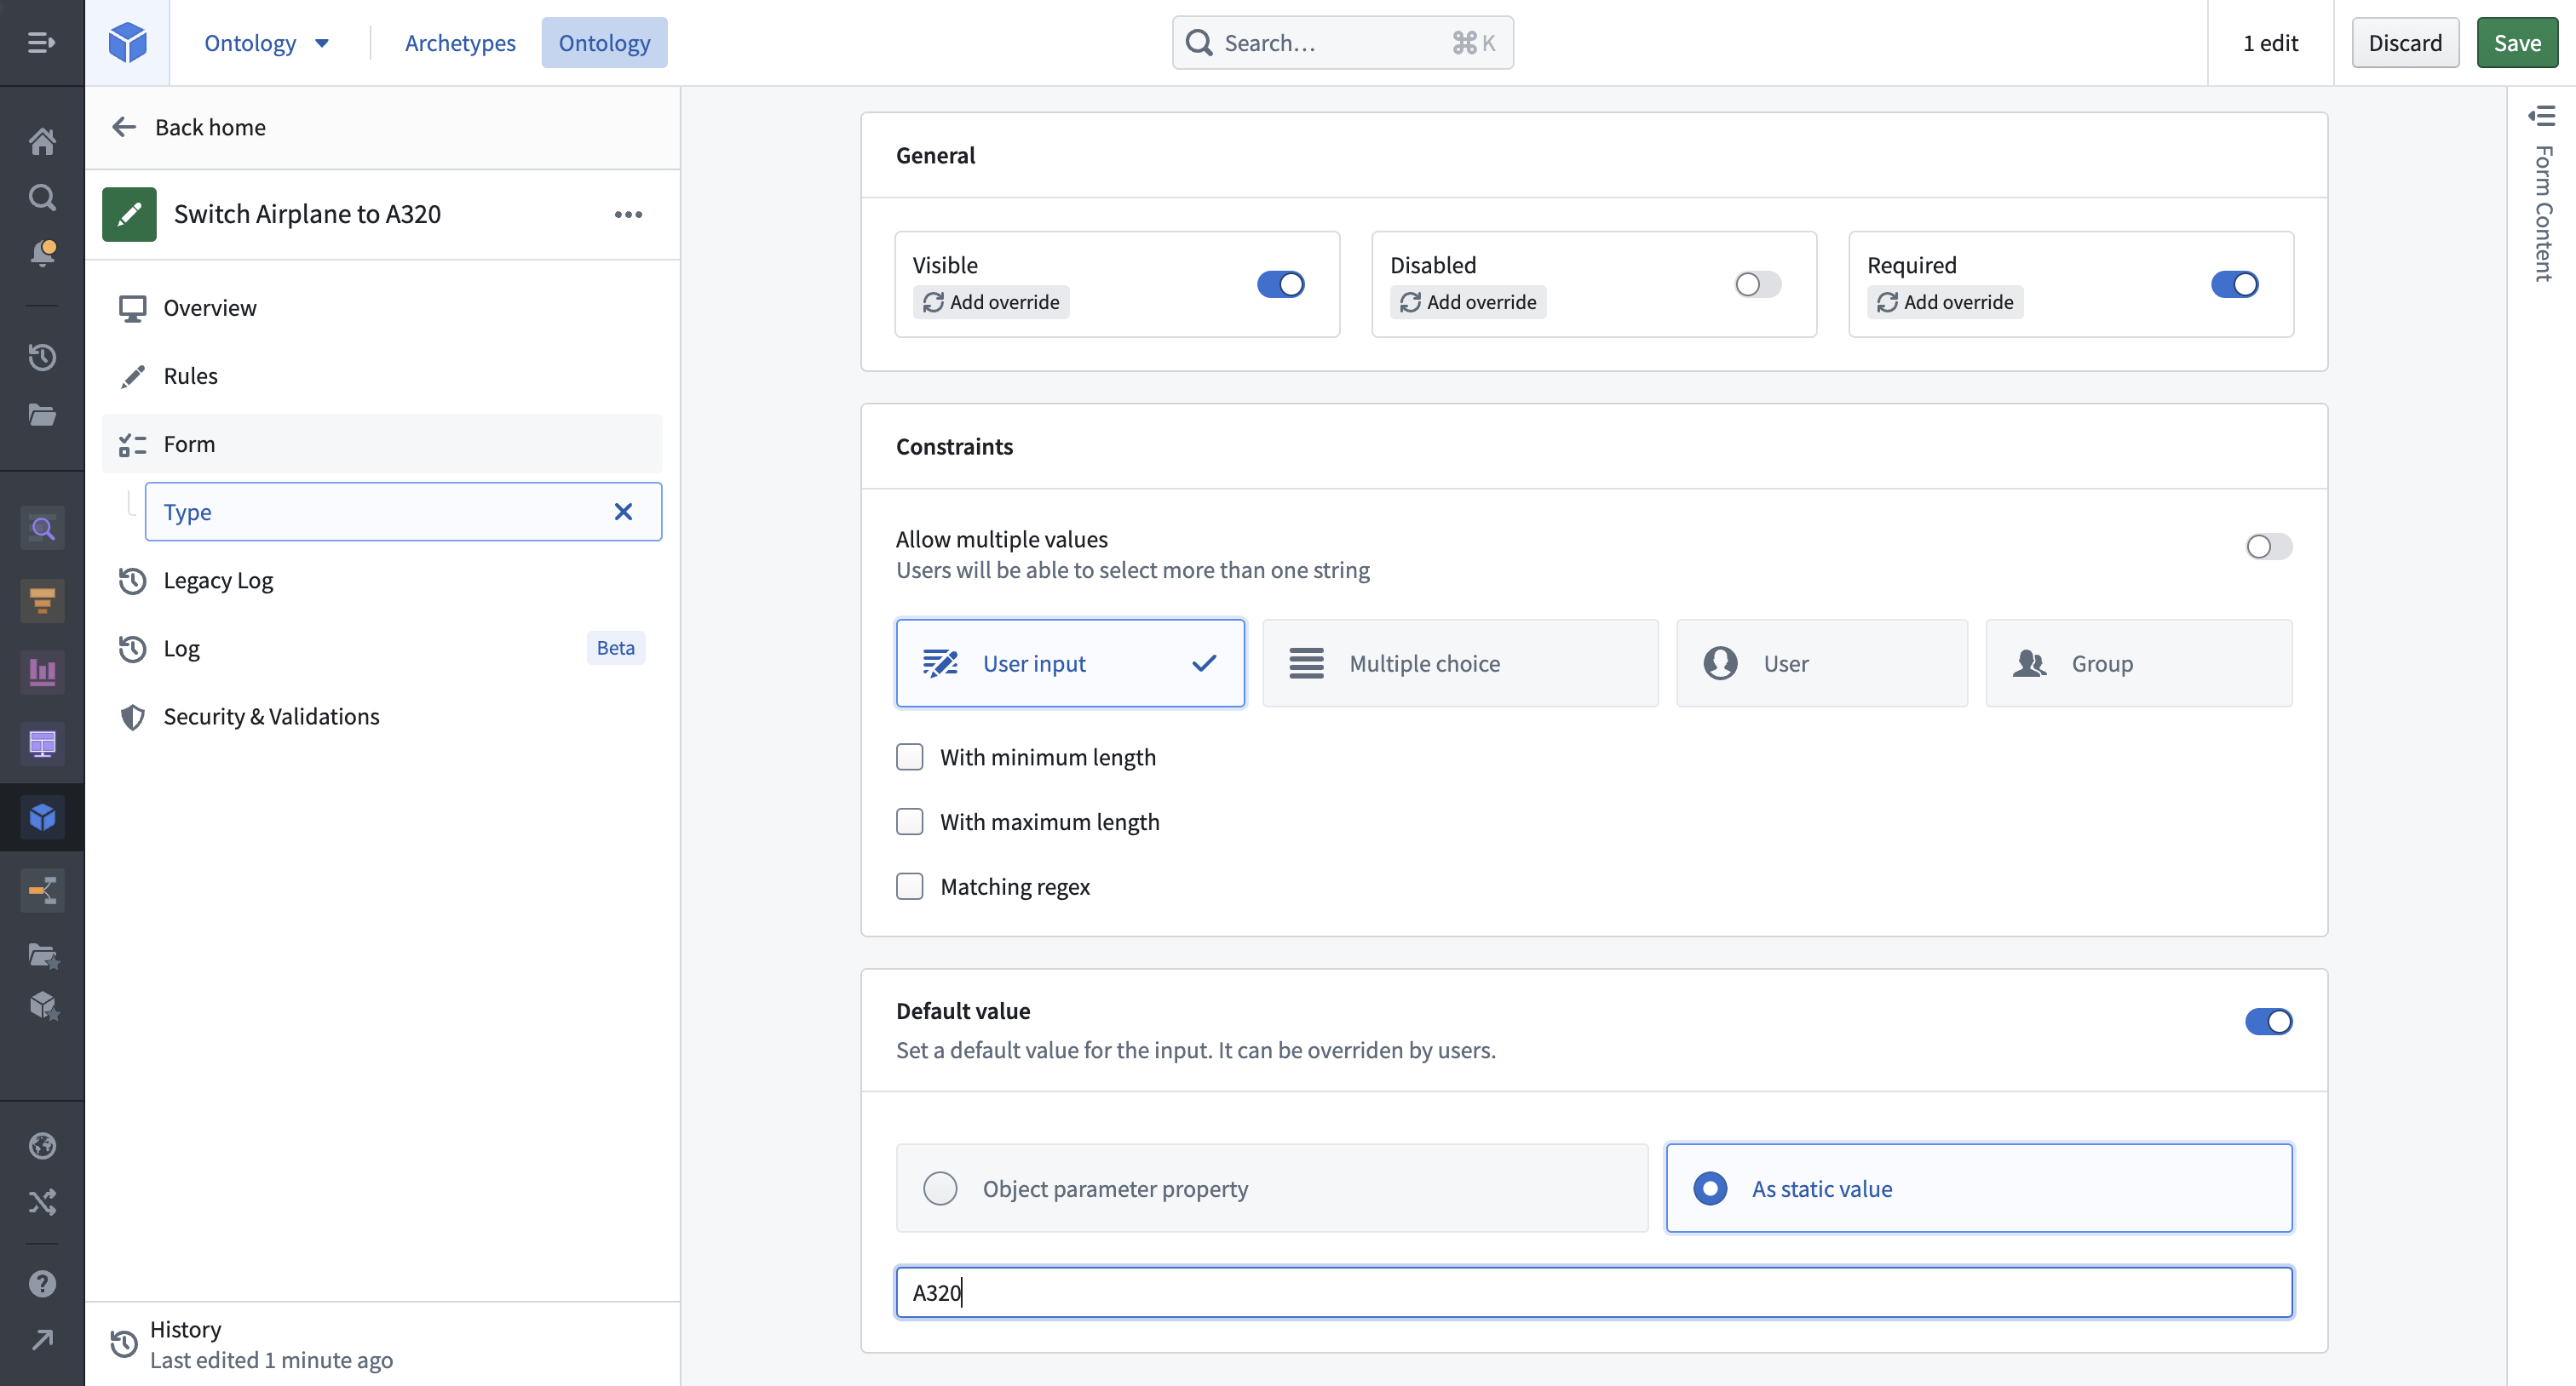Click the Search field in header
This screenshot has height=1386, width=2576.
tap(1342, 43)
